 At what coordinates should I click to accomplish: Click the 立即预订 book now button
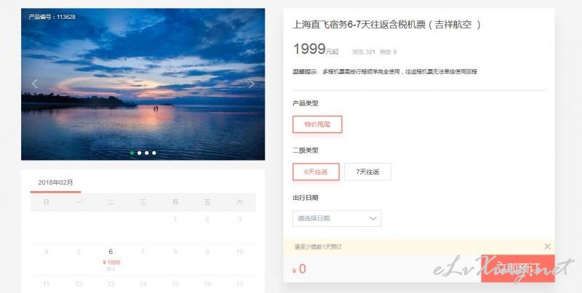click(518, 268)
